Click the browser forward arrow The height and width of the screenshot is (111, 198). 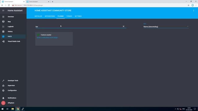tap(6, 5)
